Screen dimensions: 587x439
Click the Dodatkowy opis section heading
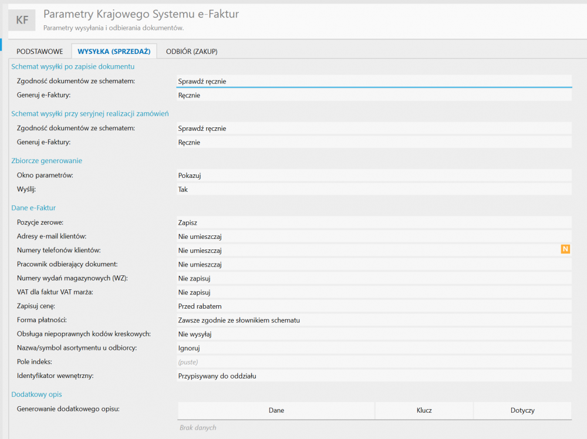[x=36, y=394]
